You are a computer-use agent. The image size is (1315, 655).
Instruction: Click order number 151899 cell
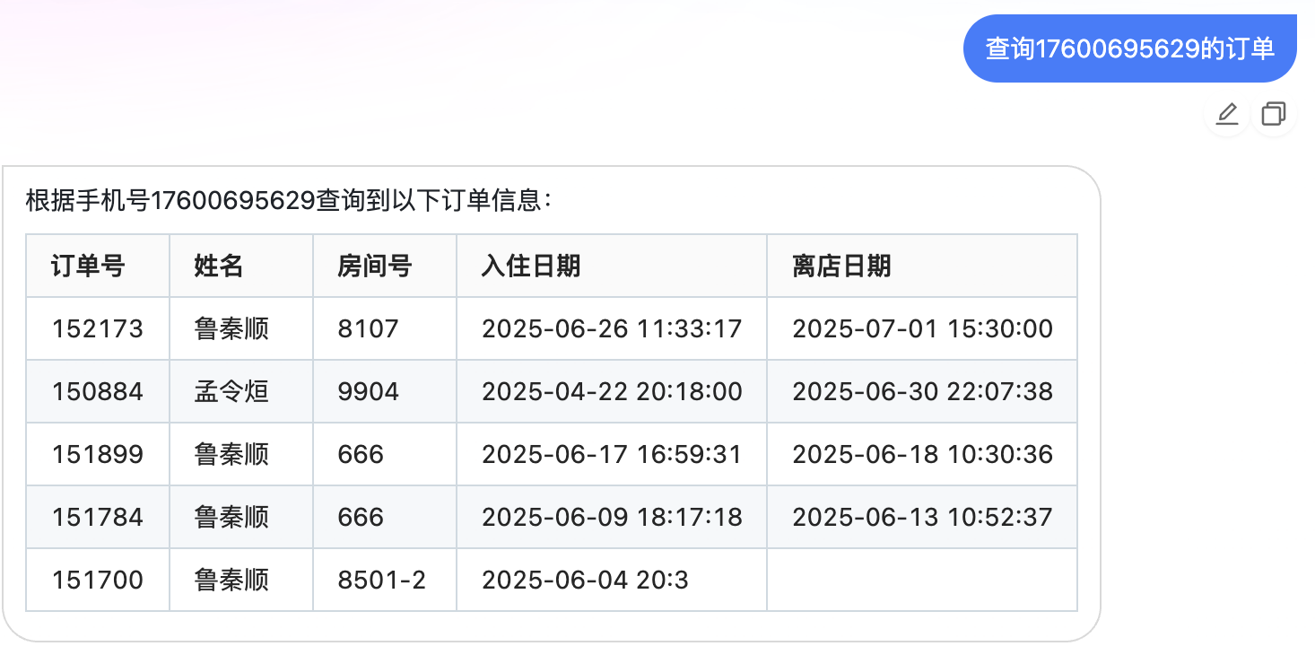point(98,454)
